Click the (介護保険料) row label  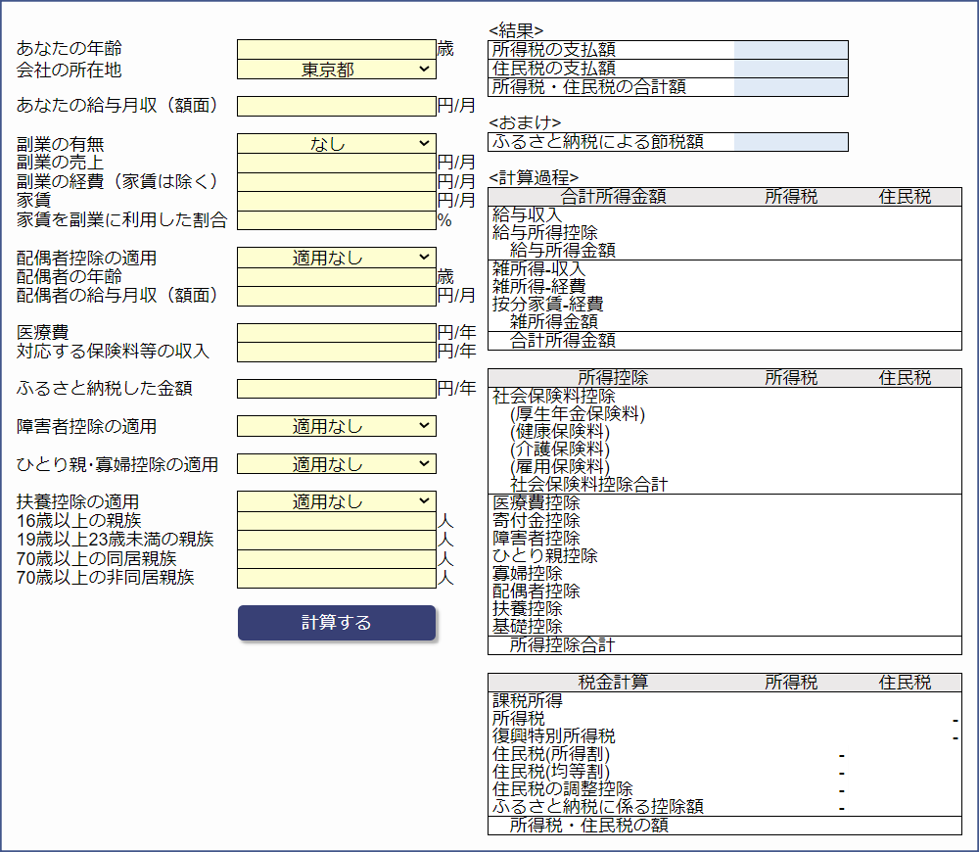pos(560,449)
